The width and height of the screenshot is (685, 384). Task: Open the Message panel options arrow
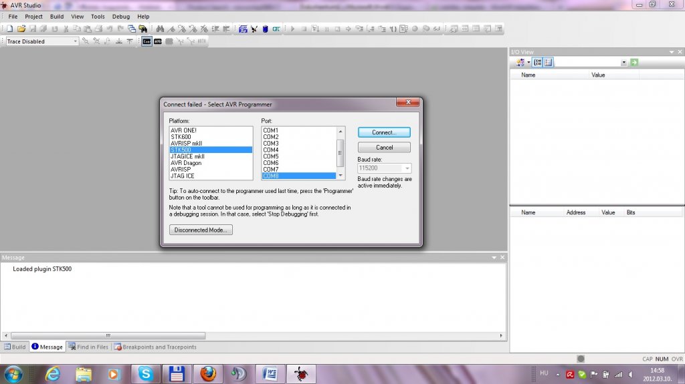pos(494,258)
